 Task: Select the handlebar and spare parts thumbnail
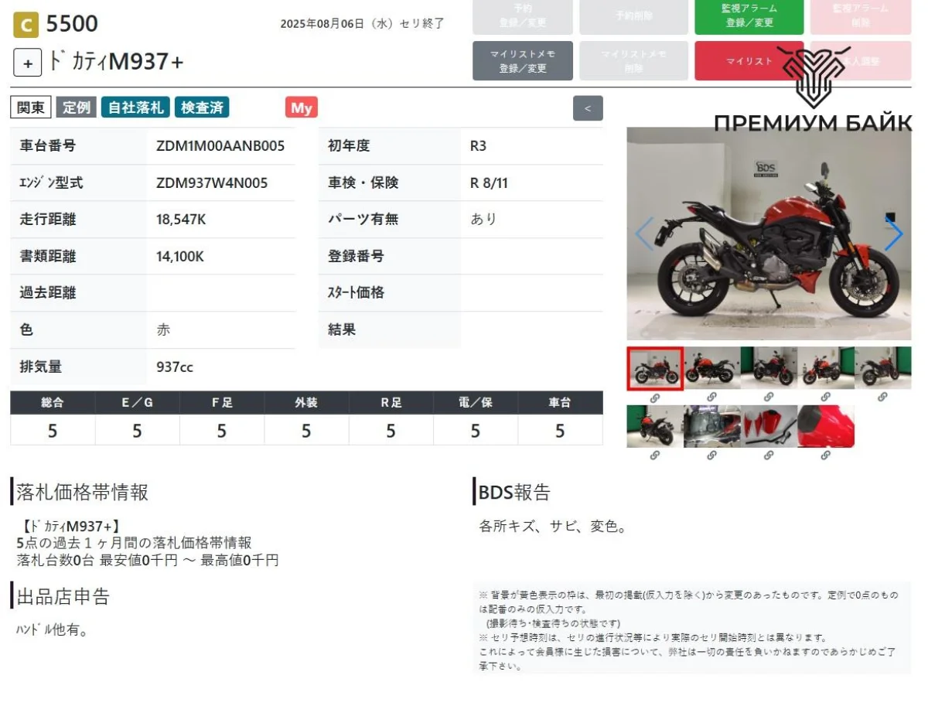[x=769, y=426]
